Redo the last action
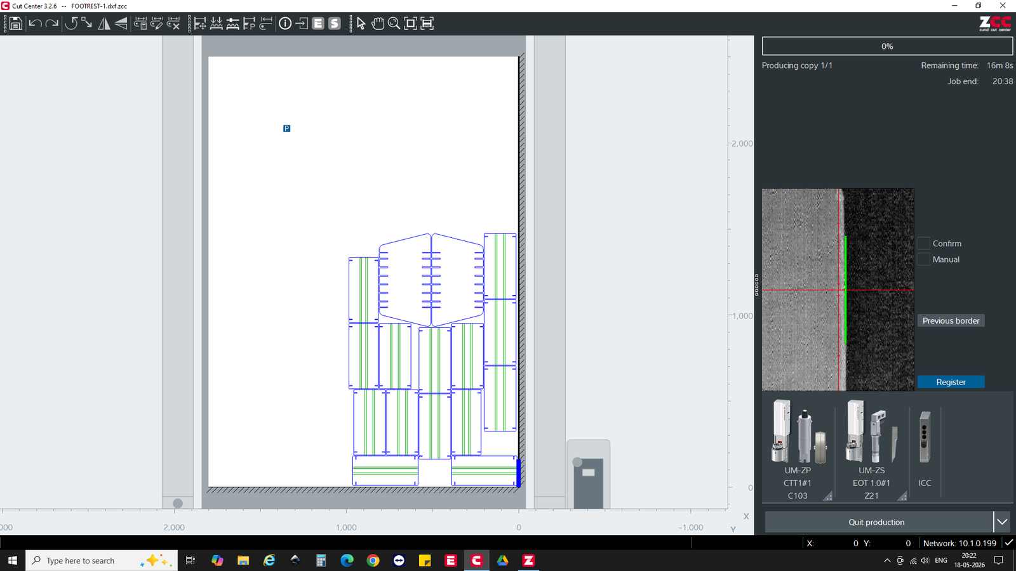The image size is (1016, 571). [52, 23]
